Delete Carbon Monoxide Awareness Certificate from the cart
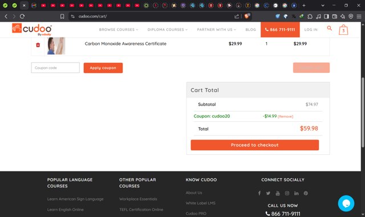This screenshot has width=365, height=217. click(38, 45)
